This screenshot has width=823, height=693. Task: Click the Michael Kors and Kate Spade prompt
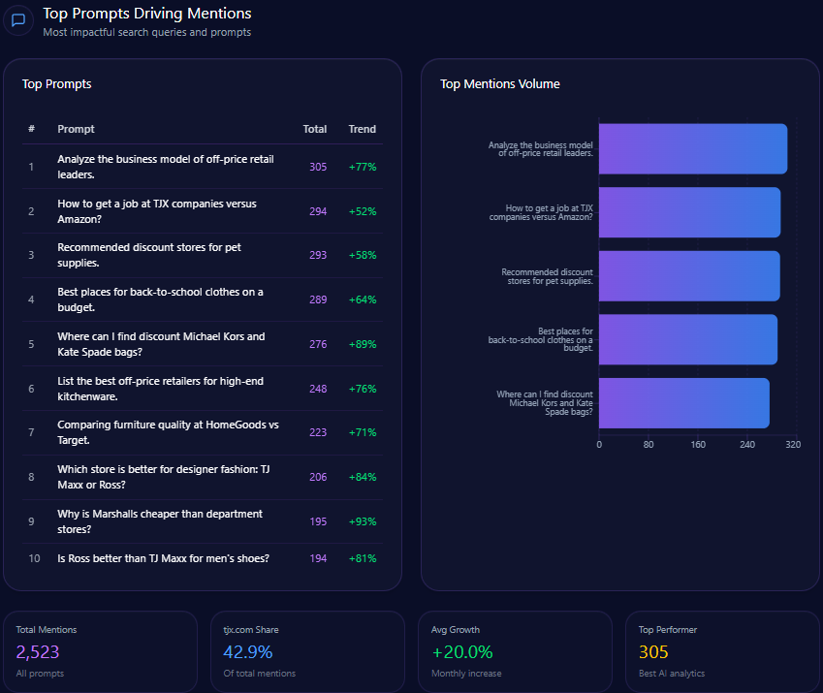(161, 344)
